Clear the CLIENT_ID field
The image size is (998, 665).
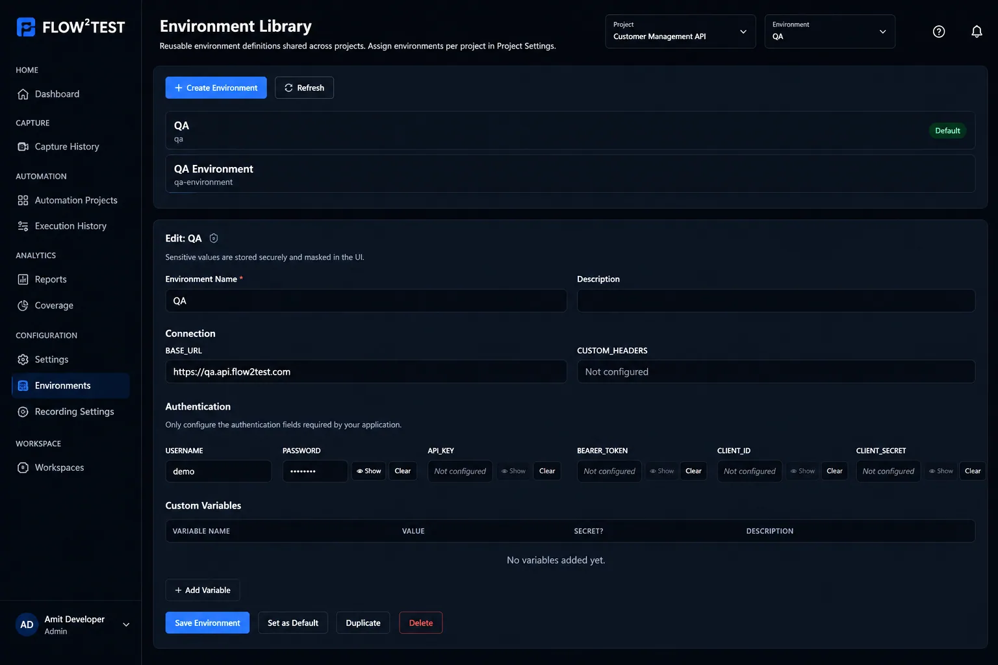tap(834, 471)
